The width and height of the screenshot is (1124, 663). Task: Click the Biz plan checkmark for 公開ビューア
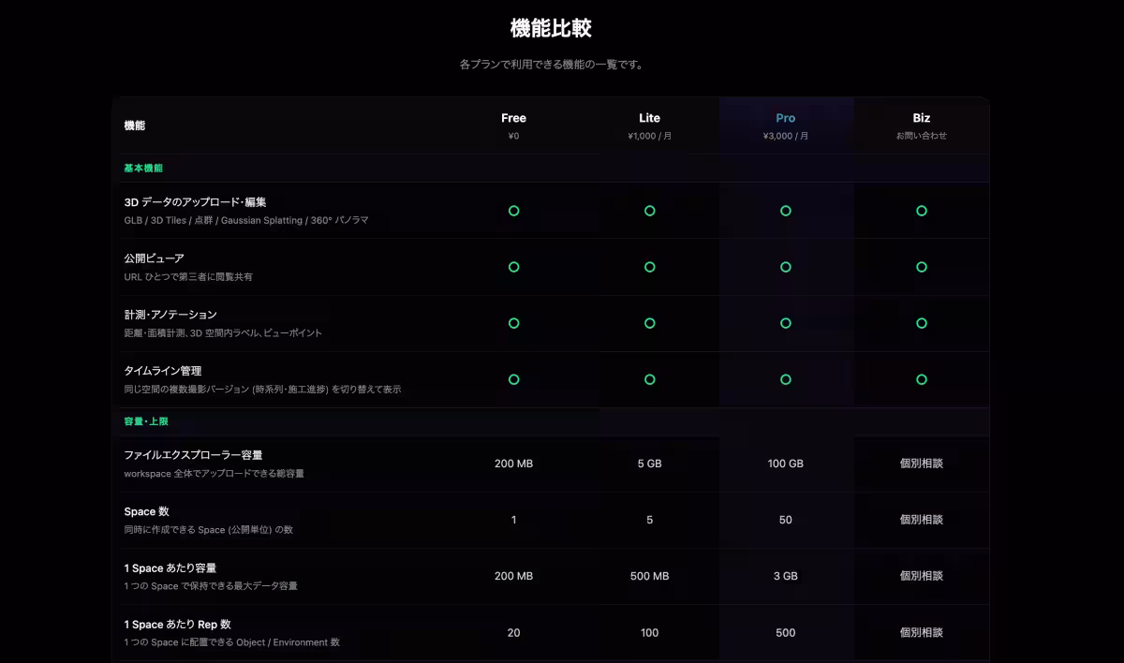click(921, 267)
